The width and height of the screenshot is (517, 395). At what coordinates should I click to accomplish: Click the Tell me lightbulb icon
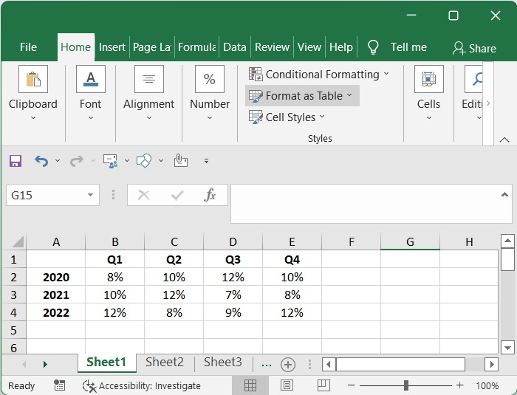pos(373,47)
